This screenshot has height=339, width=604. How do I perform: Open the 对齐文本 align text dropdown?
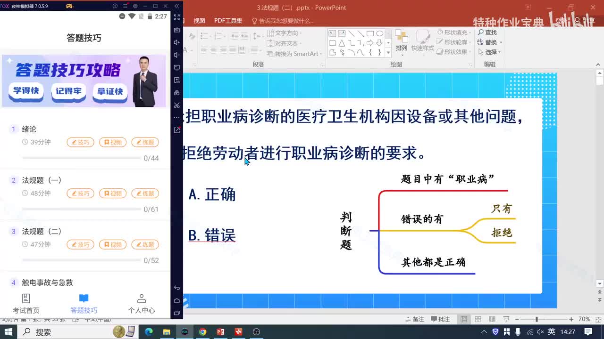tap(285, 43)
